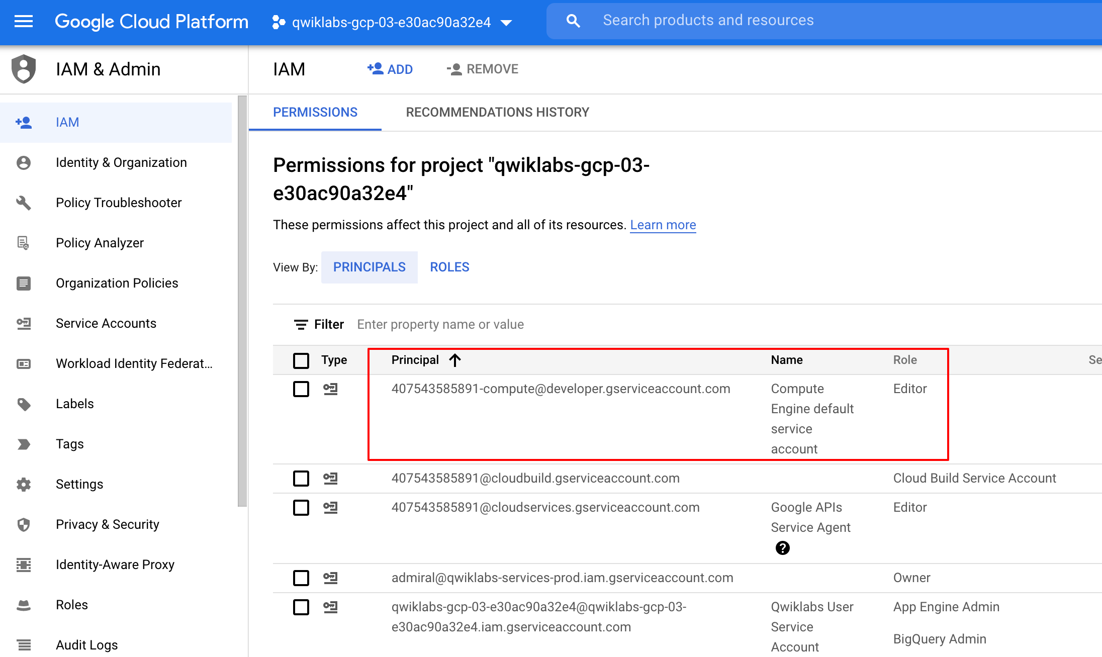
Task: Click the Service Accounts icon in sidebar
Action: pos(24,323)
